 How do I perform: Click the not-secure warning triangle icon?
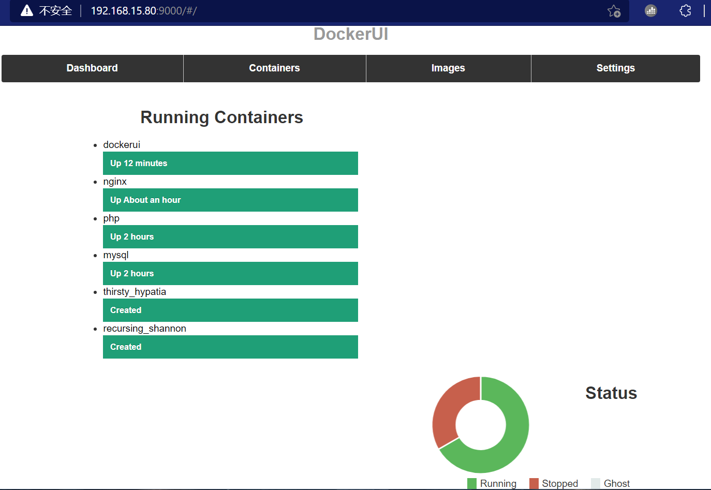(27, 10)
